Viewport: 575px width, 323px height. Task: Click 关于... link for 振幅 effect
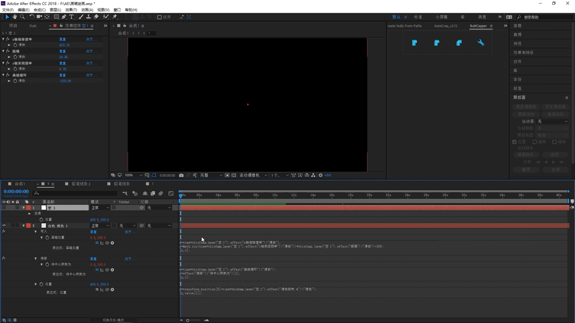(x=91, y=51)
